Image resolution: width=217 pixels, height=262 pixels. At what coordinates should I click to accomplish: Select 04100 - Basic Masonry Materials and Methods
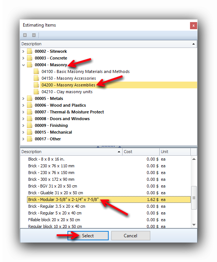coord(85,71)
